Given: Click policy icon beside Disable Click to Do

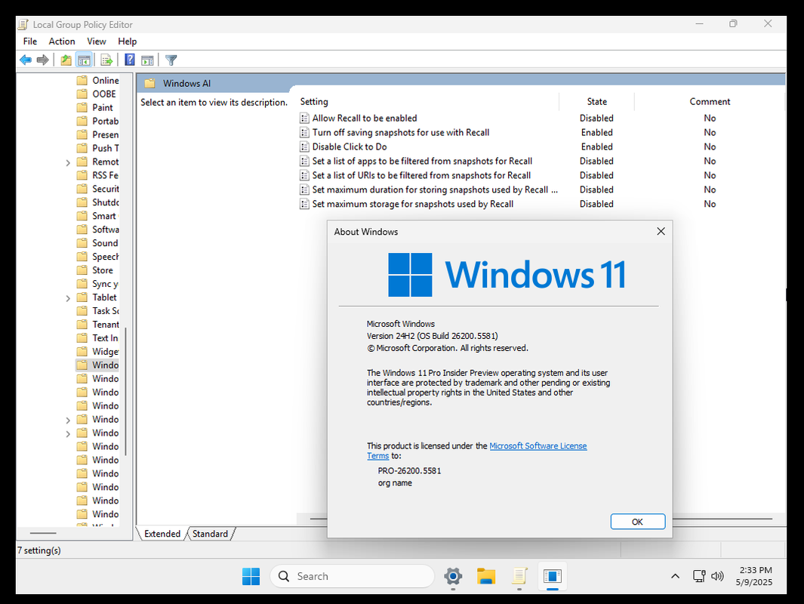Looking at the screenshot, I should 304,146.
